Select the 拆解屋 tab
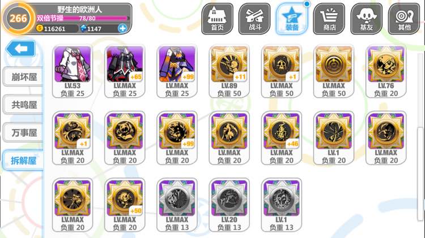 click(23, 161)
